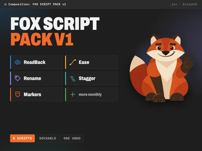The width and height of the screenshot is (202, 151).
Task: Click the Stagger lines icon
Action: pyautogui.click(x=73, y=79)
